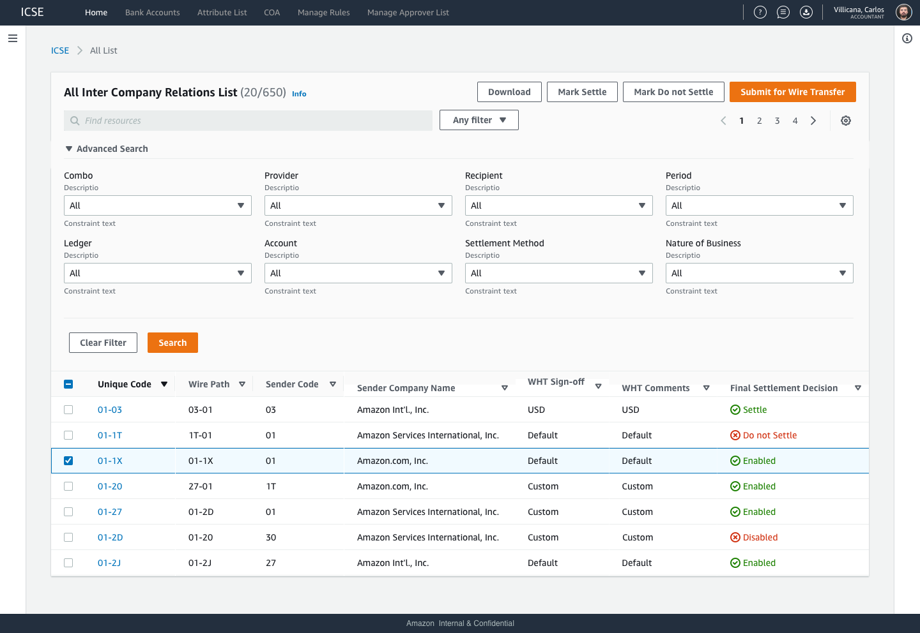Open Bank Accounts menu item

pos(153,12)
